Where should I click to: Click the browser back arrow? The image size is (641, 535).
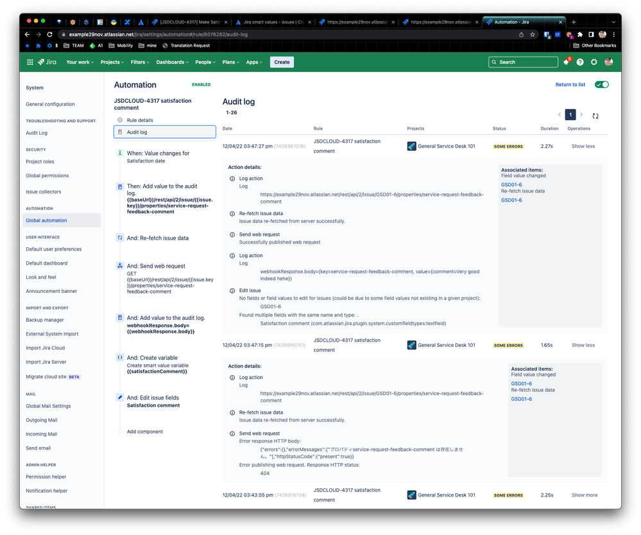pyautogui.click(x=27, y=35)
